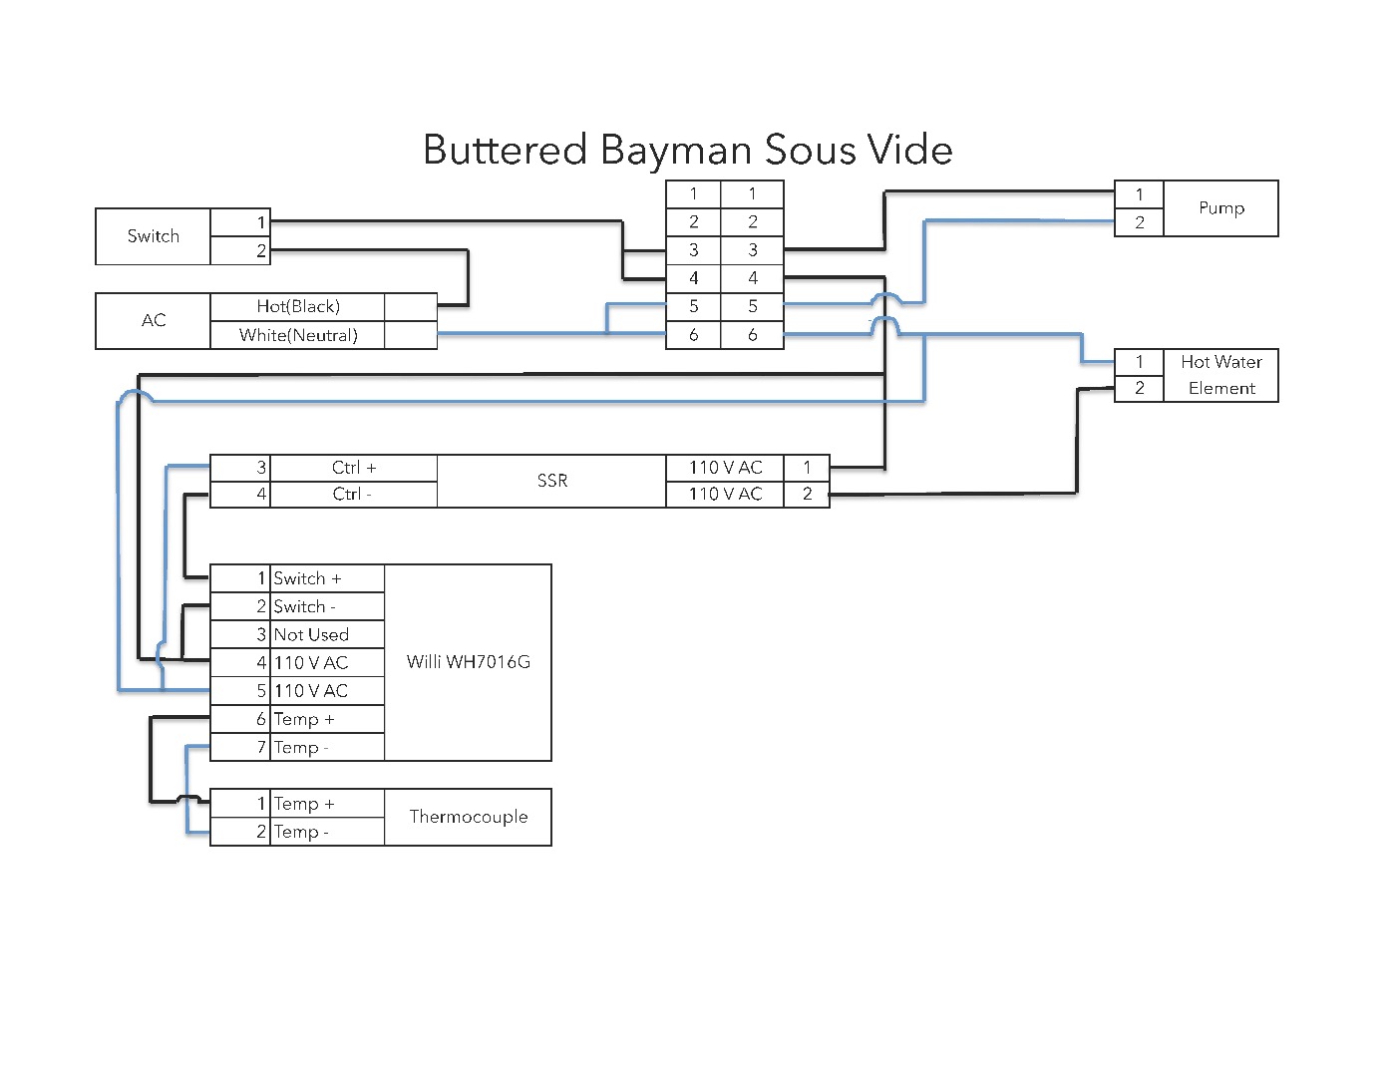Click the 'Switch -' row of the Willi controller
Image resolution: width=1393 pixels, height=1077 pixels.
297,606
